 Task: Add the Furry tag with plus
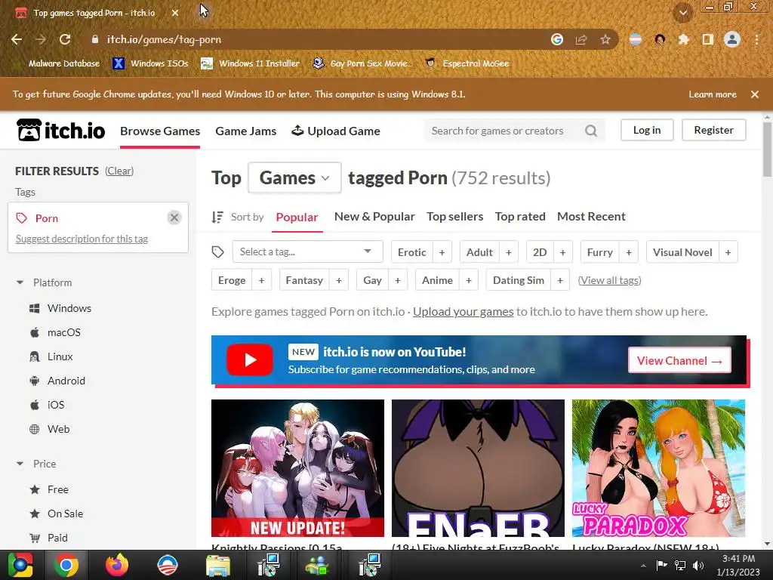pyautogui.click(x=629, y=252)
